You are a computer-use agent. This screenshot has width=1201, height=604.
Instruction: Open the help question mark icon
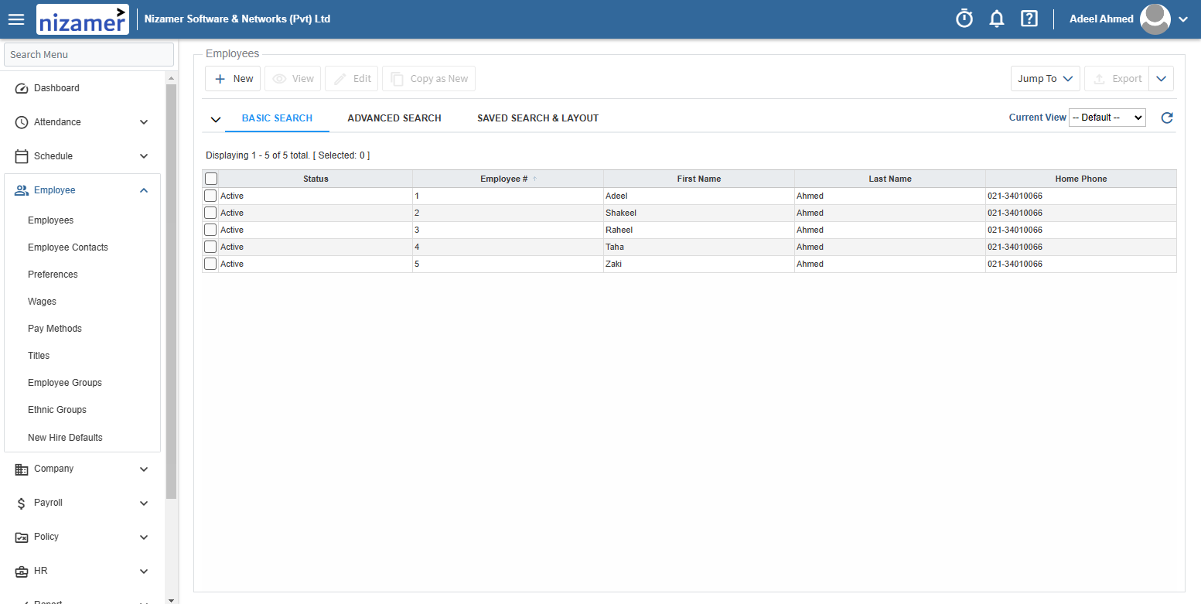pyautogui.click(x=1029, y=19)
